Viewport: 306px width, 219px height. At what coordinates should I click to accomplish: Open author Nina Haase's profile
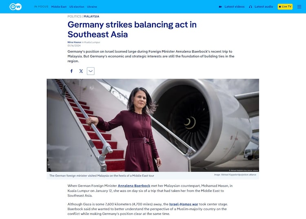(74, 42)
